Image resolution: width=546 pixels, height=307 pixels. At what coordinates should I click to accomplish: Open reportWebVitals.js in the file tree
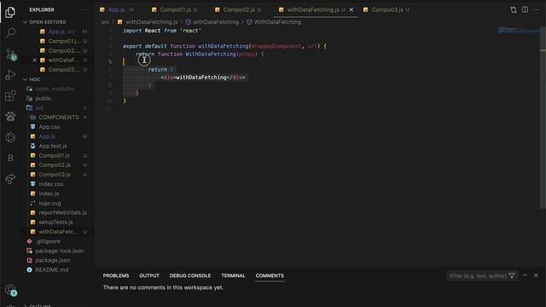pyautogui.click(x=62, y=212)
